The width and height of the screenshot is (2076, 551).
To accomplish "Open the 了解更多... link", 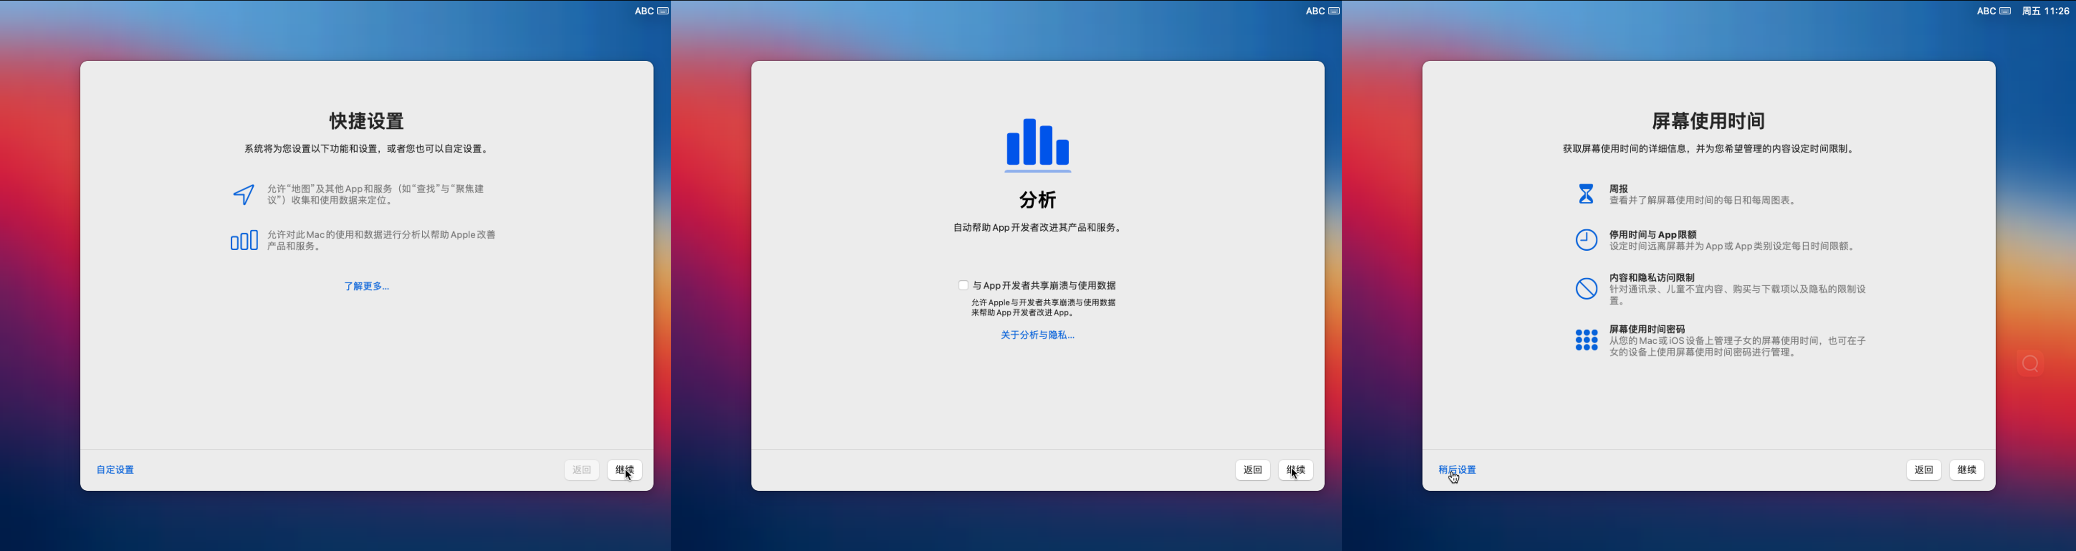I will pyautogui.click(x=367, y=286).
